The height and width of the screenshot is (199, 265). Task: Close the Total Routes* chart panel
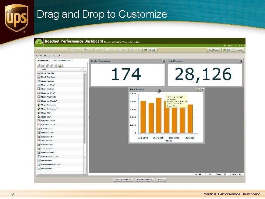(202, 89)
